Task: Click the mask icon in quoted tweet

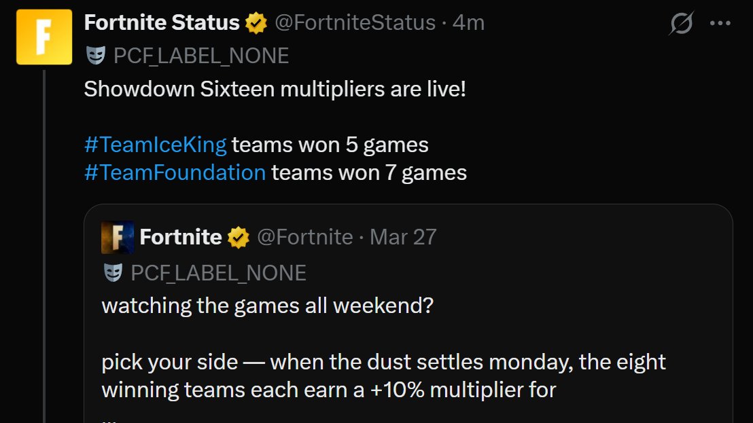Action: click(112, 273)
